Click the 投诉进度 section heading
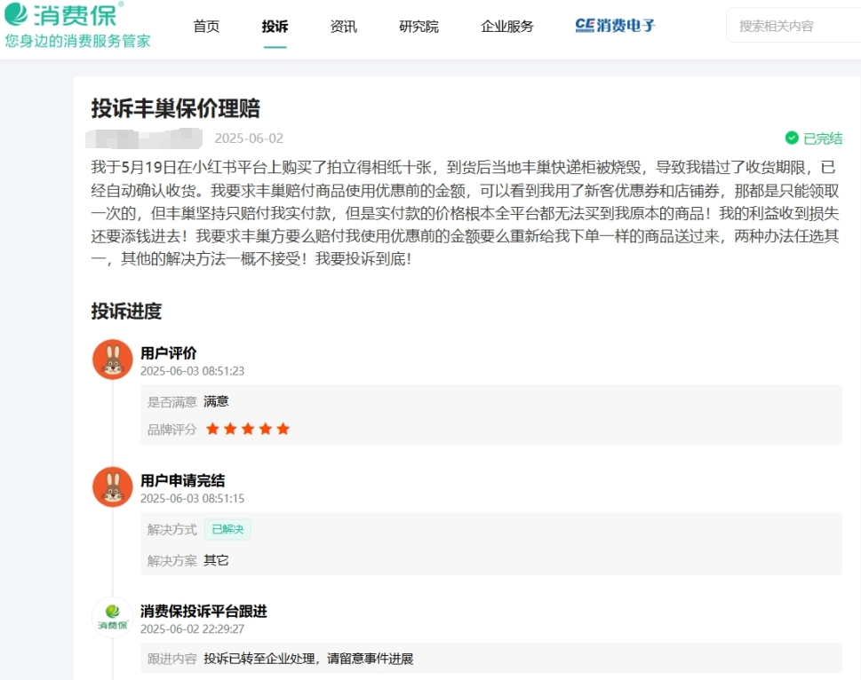Screen dimensions: 861x680 pyautogui.click(x=126, y=311)
